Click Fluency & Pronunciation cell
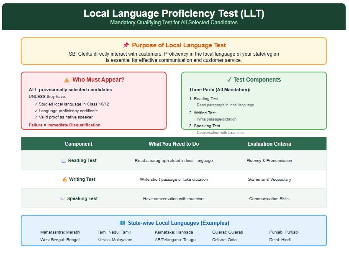The height and width of the screenshot is (257, 349). coord(269,161)
